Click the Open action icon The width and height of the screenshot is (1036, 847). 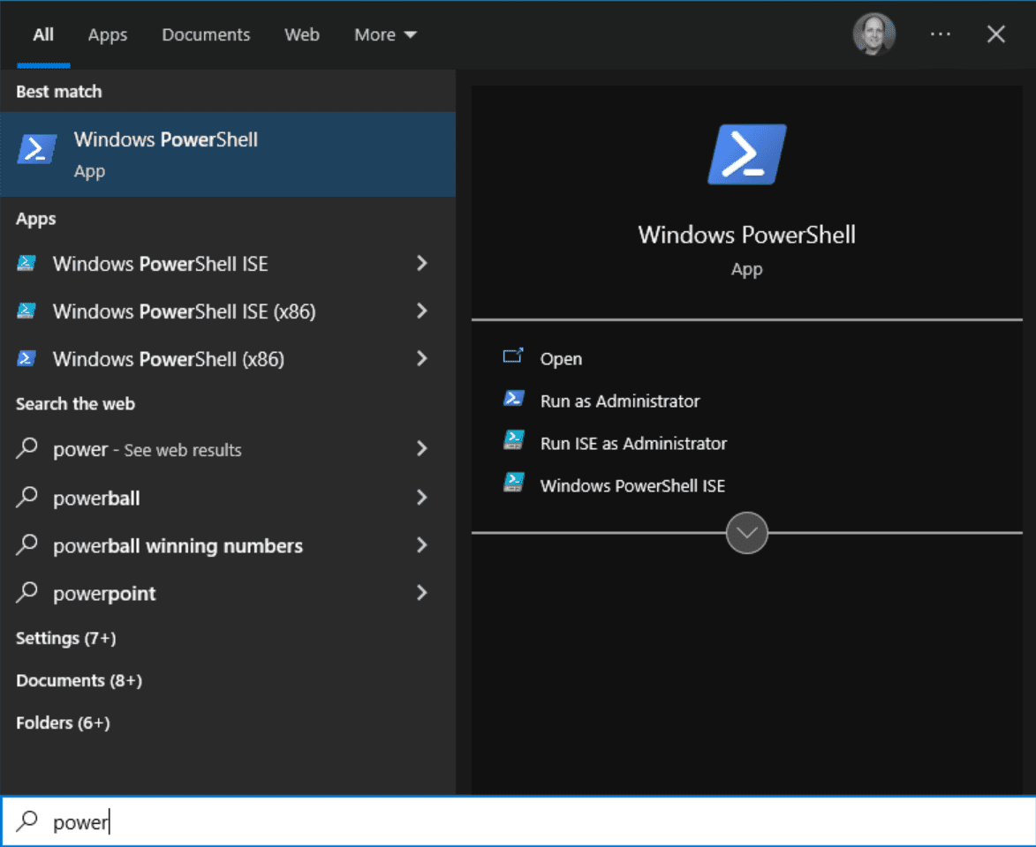(513, 357)
